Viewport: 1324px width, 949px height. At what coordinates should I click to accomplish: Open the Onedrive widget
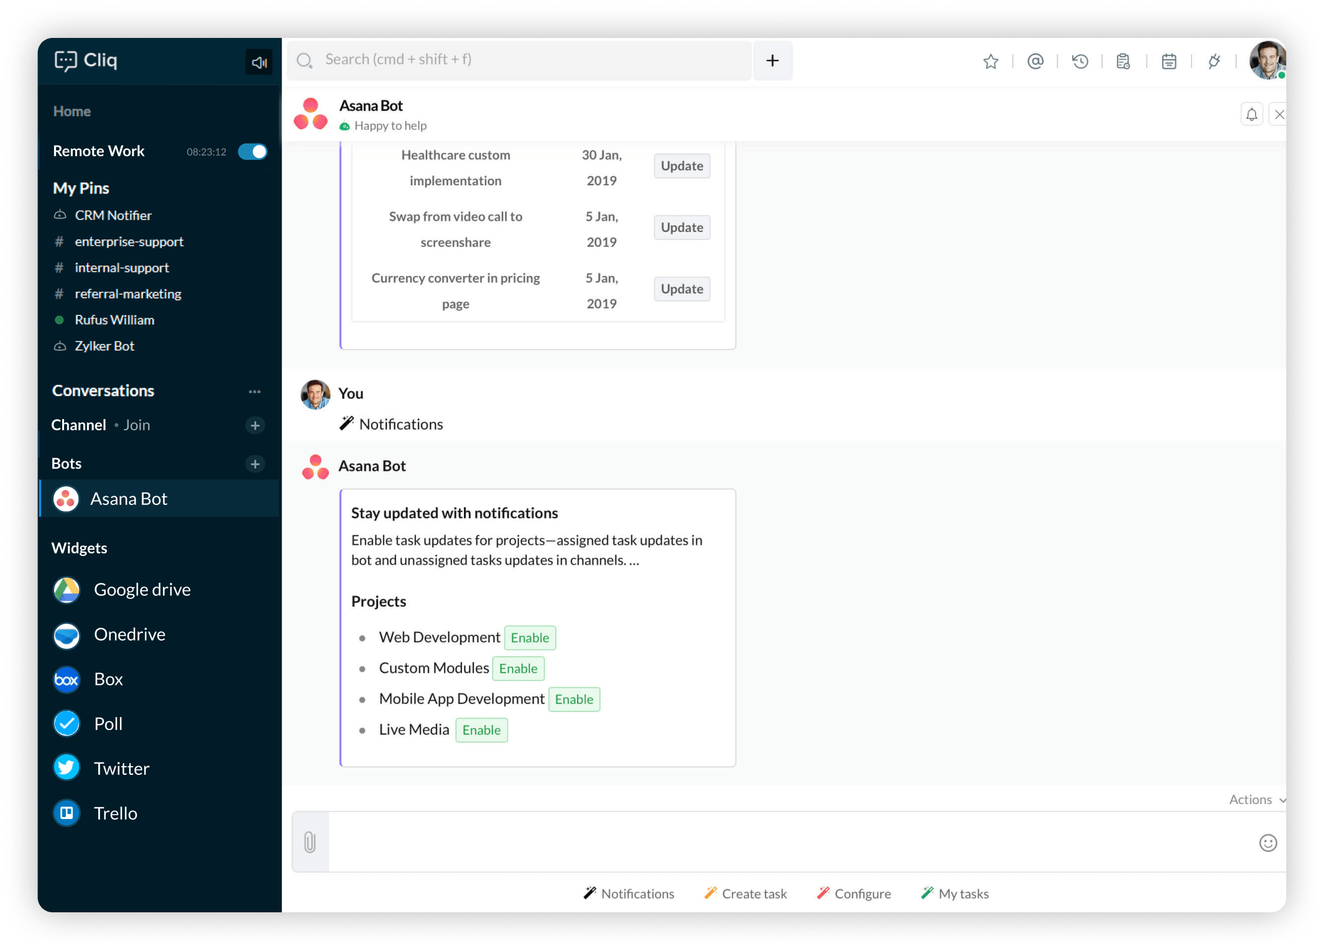point(110,634)
